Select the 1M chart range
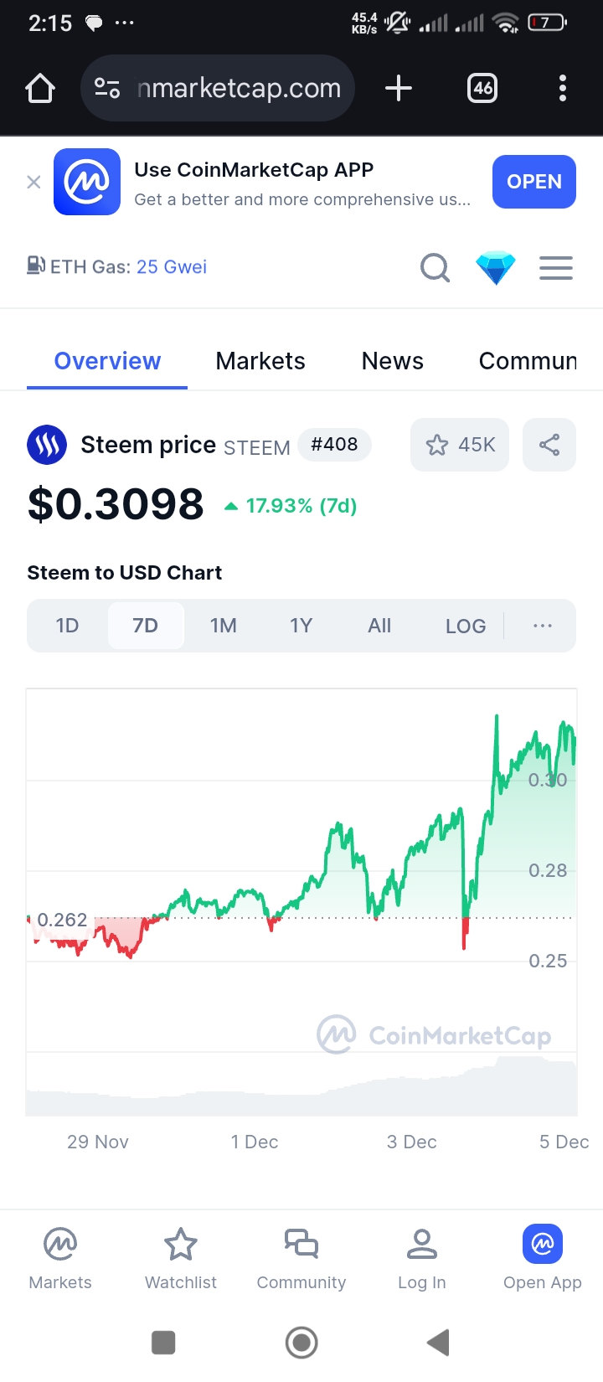This screenshot has width=603, height=1382. tap(224, 626)
